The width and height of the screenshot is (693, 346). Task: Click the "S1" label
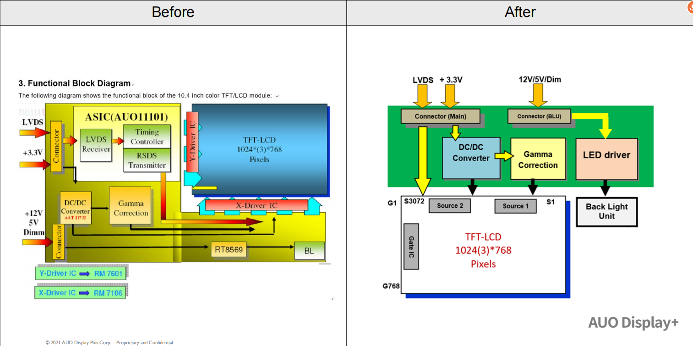point(551,202)
